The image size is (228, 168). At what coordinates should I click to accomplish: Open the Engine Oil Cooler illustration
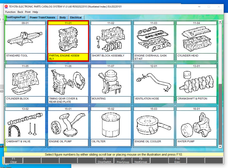click(154, 125)
